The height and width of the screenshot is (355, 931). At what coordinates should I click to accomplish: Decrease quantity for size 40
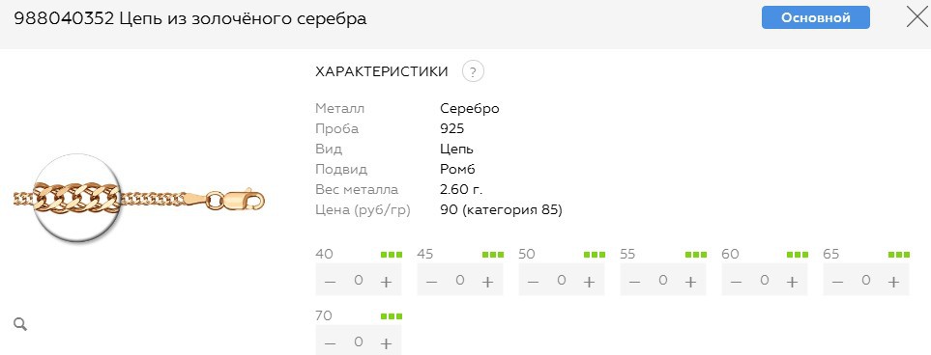click(330, 282)
